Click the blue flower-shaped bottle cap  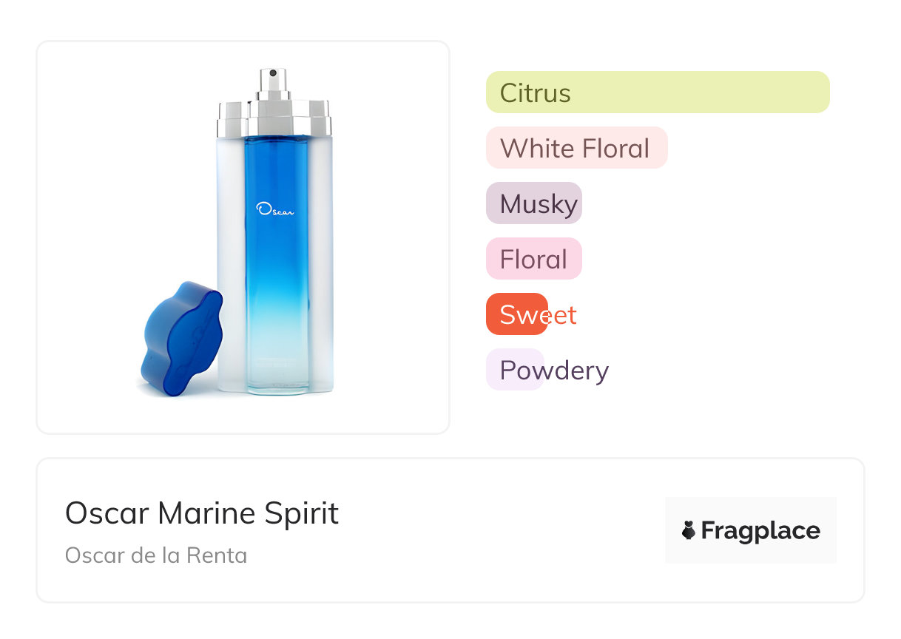tap(180, 337)
